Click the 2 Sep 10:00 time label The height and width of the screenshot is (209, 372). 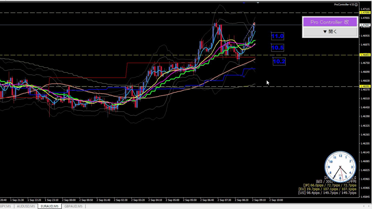point(276,200)
